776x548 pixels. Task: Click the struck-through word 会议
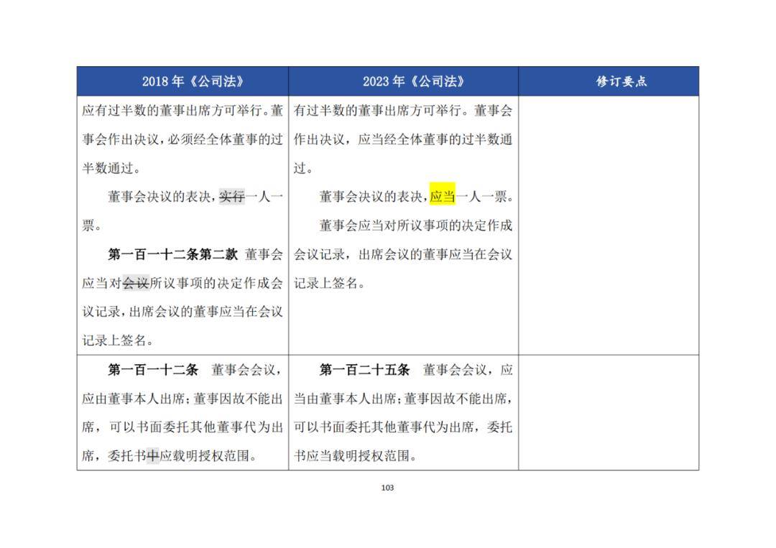[136, 283]
